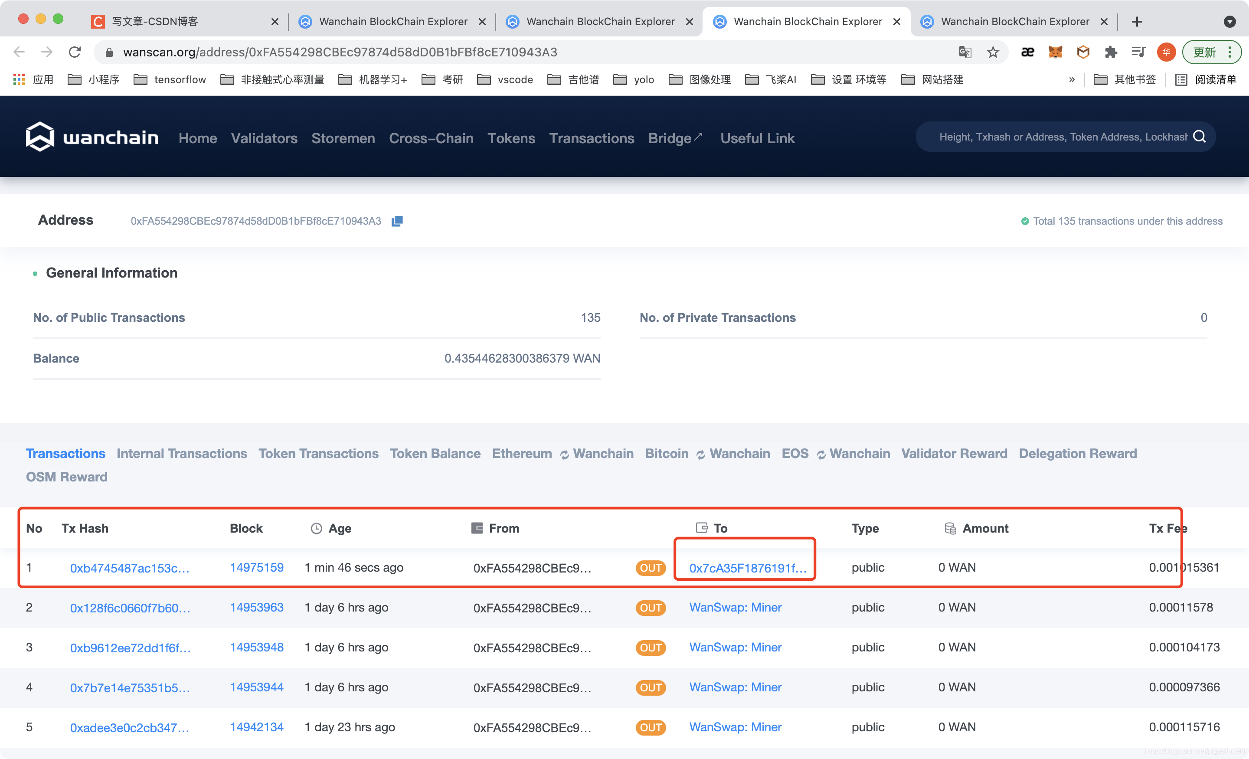The width and height of the screenshot is (1249, 759).
Task: Select the Validator Reward tab
Action: [954, 453]
